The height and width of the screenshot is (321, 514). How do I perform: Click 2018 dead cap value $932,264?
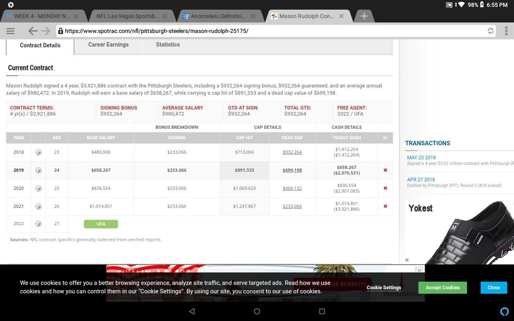[292, 153]
